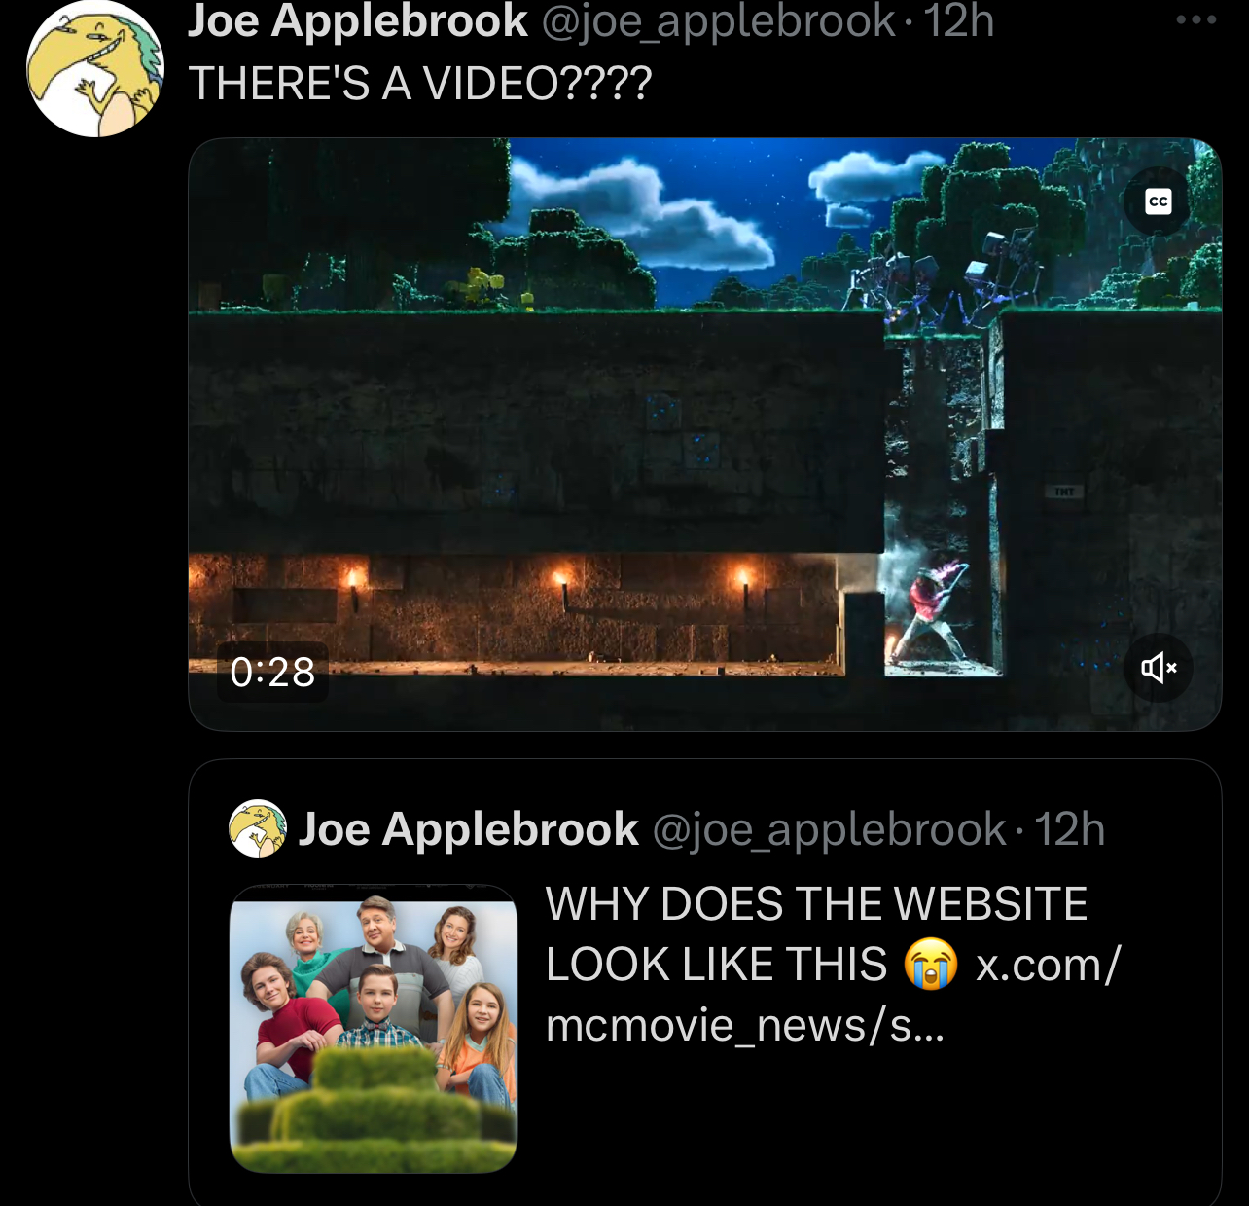Click the torch-lit corridor in the video

click(516, 613)
